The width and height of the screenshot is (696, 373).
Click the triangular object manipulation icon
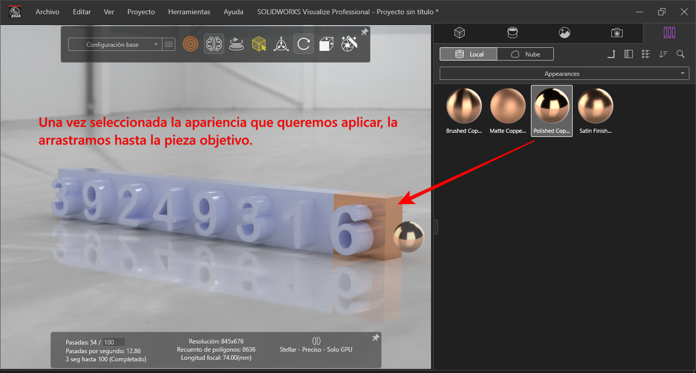pos(281,44)
